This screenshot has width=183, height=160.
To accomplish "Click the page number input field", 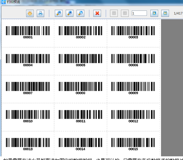I will 140,13.
